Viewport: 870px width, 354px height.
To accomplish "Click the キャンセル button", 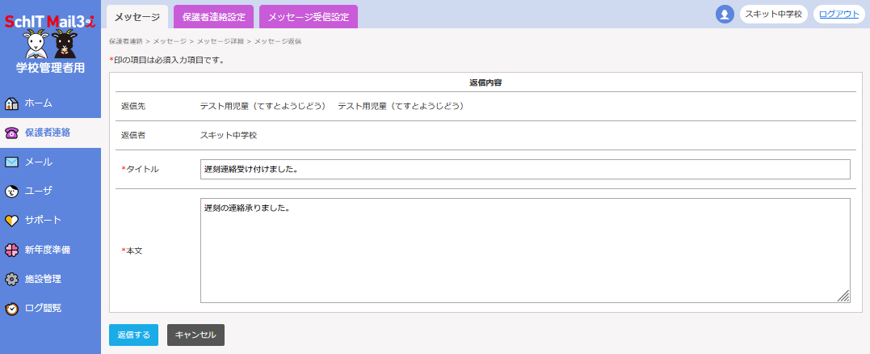I will point(195,335).
